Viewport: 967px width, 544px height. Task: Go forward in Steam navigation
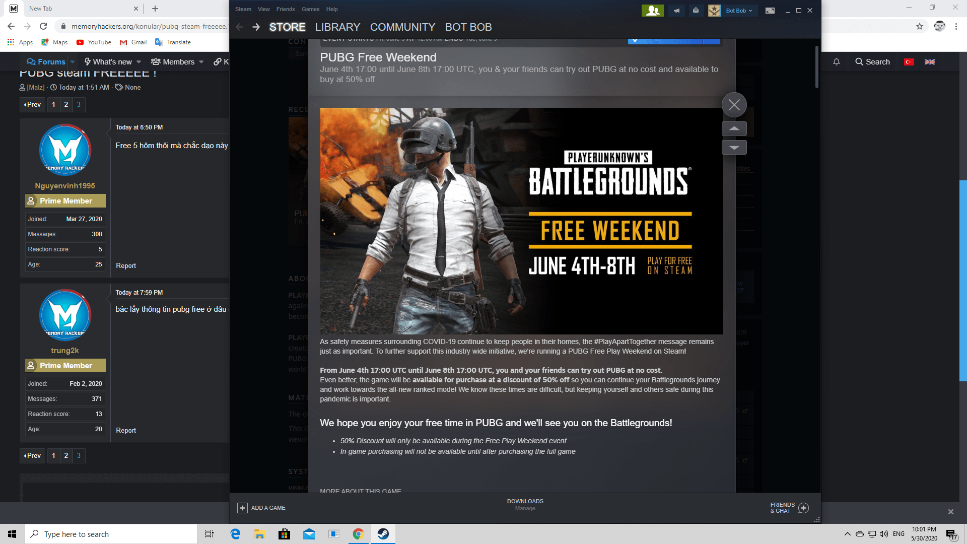256,27
